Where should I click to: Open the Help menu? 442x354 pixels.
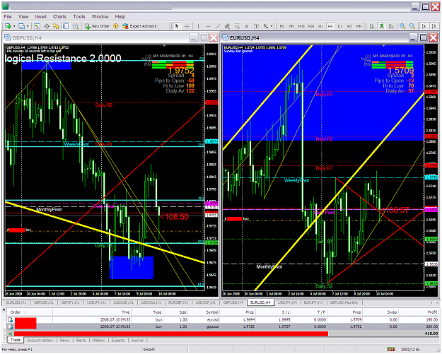120,17
